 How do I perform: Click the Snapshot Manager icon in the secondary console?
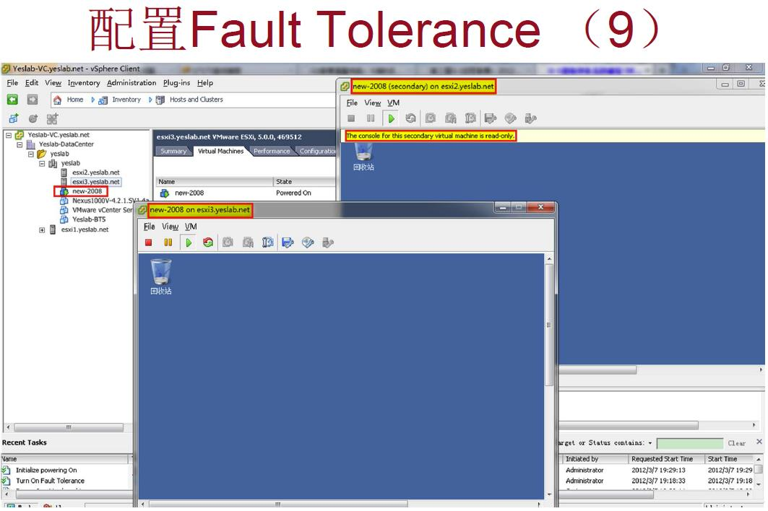[x=470, y=118]
